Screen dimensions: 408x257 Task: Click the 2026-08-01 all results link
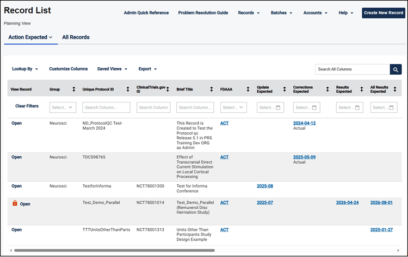pyautogui.click(x=381, y=203)
